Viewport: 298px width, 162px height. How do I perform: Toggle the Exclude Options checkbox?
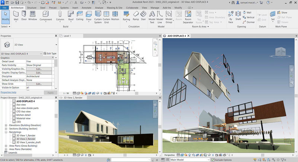[x=212, y=160]
